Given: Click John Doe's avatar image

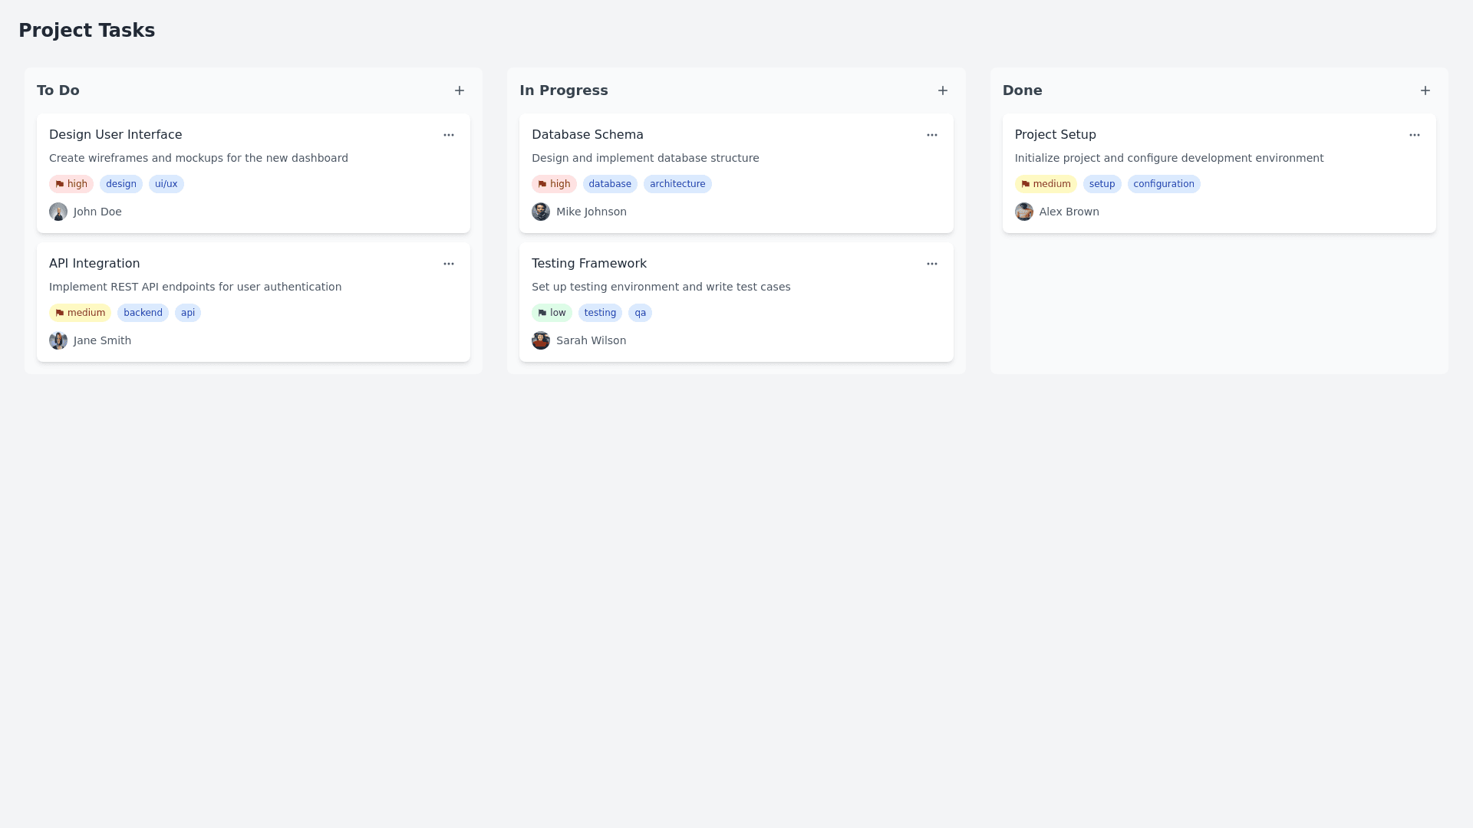Looking at the screenshot, I should 58,212.
